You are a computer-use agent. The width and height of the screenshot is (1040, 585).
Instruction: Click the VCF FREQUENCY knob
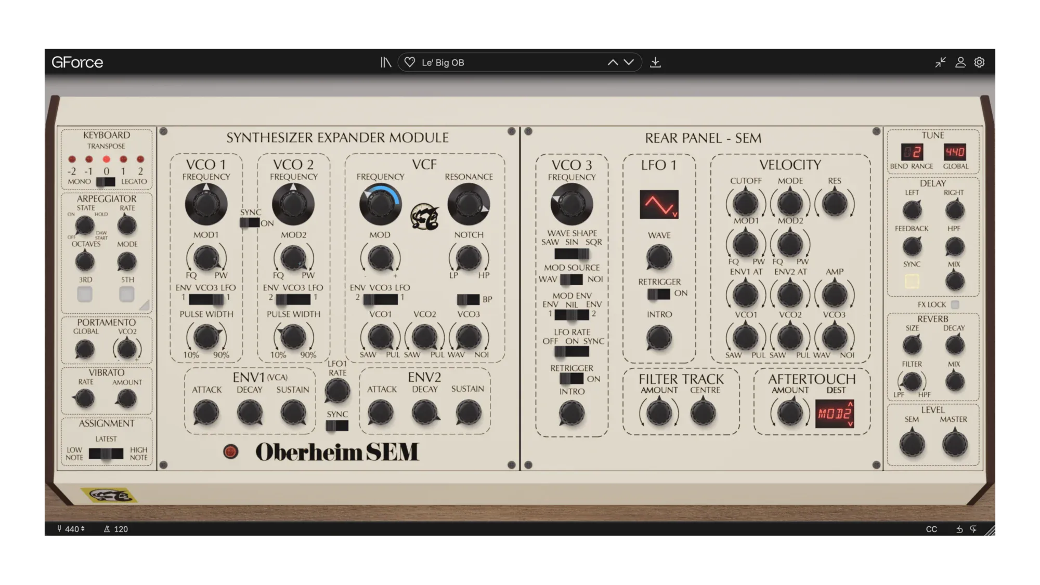pos(380,204)
